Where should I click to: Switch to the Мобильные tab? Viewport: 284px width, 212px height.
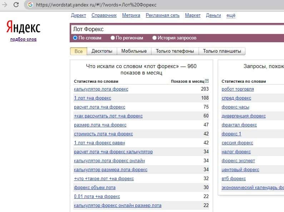[134, 51]
